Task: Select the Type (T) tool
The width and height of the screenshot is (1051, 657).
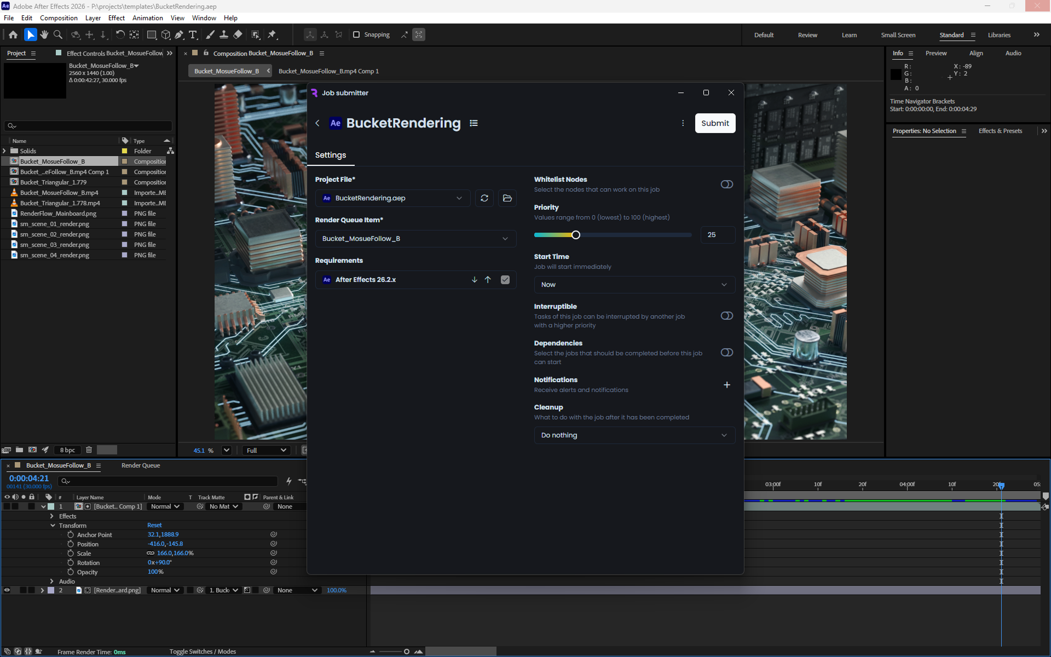Action: [193, 34]
